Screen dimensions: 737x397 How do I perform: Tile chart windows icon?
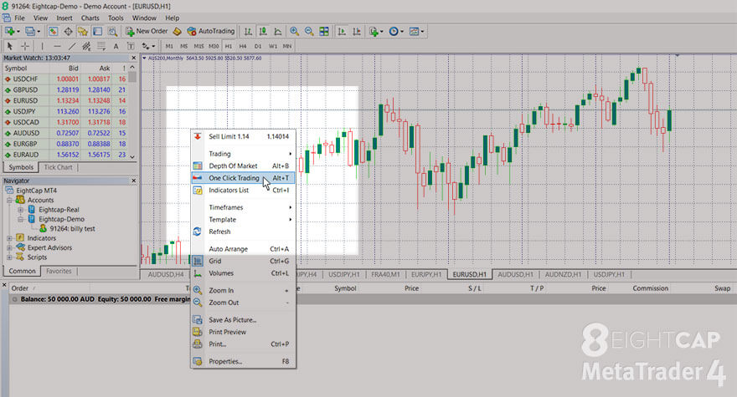324,32
